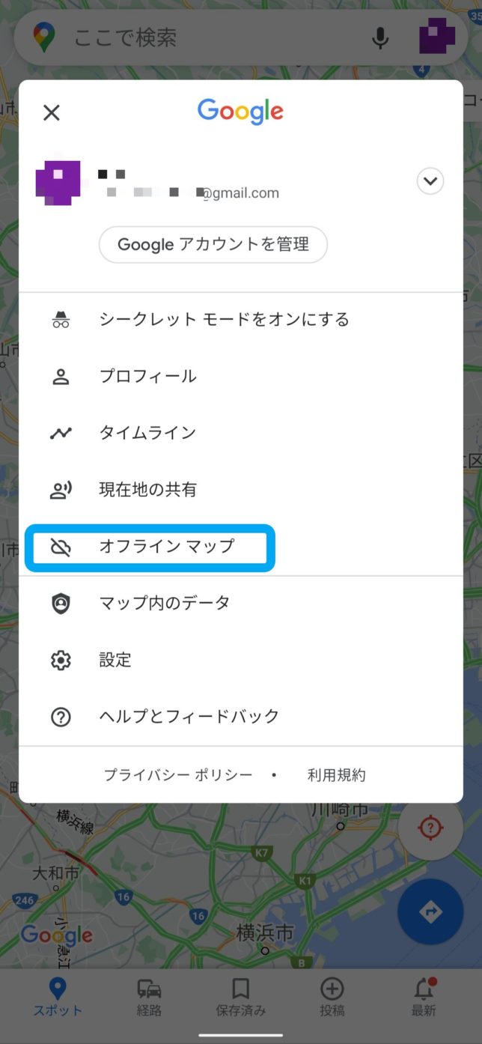Tap the オフライン マップ crossed-cloud icon
This screenshot has height=1044, width=482.
click(x=61, y=547)
